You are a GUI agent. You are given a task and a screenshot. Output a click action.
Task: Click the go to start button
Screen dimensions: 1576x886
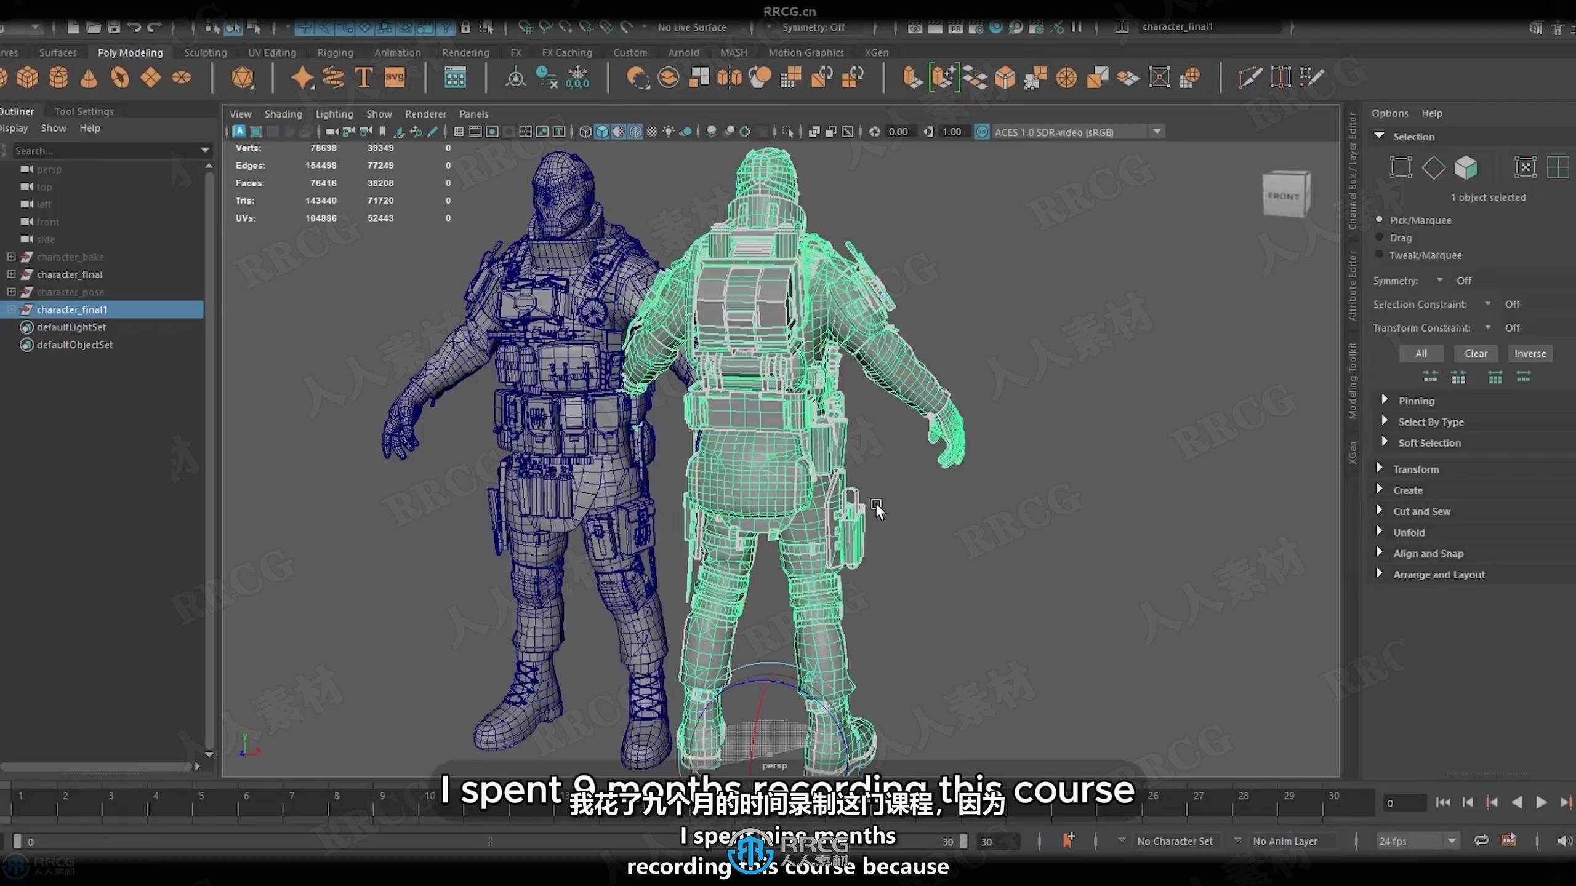1442,802
